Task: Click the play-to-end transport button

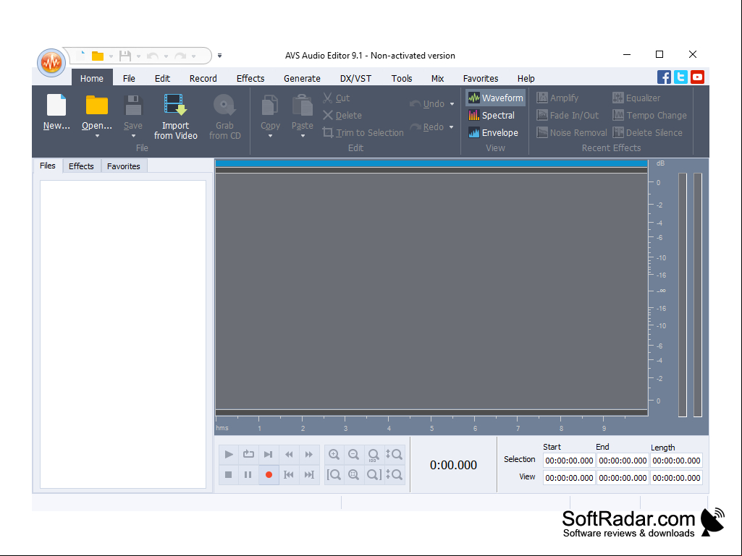Action: (x=269, y=454)
